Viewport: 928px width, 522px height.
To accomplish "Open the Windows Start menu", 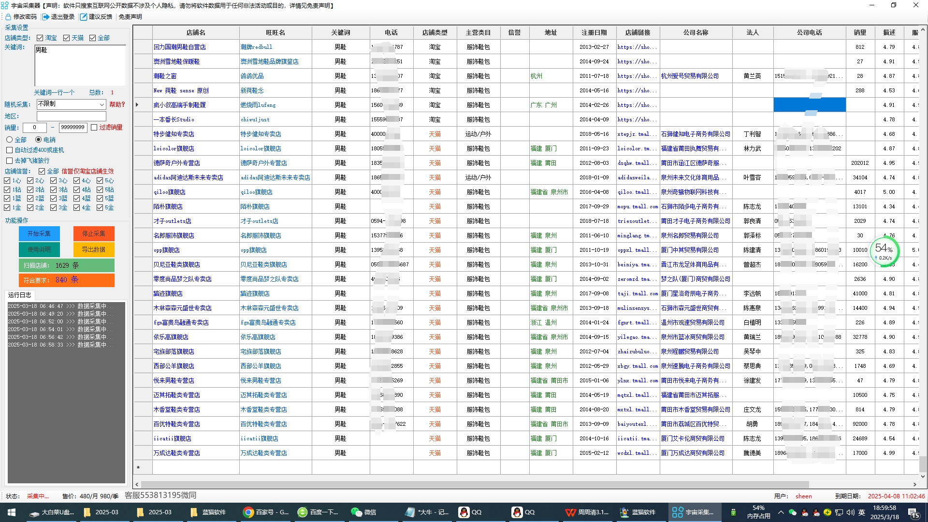I will (12, 512).
